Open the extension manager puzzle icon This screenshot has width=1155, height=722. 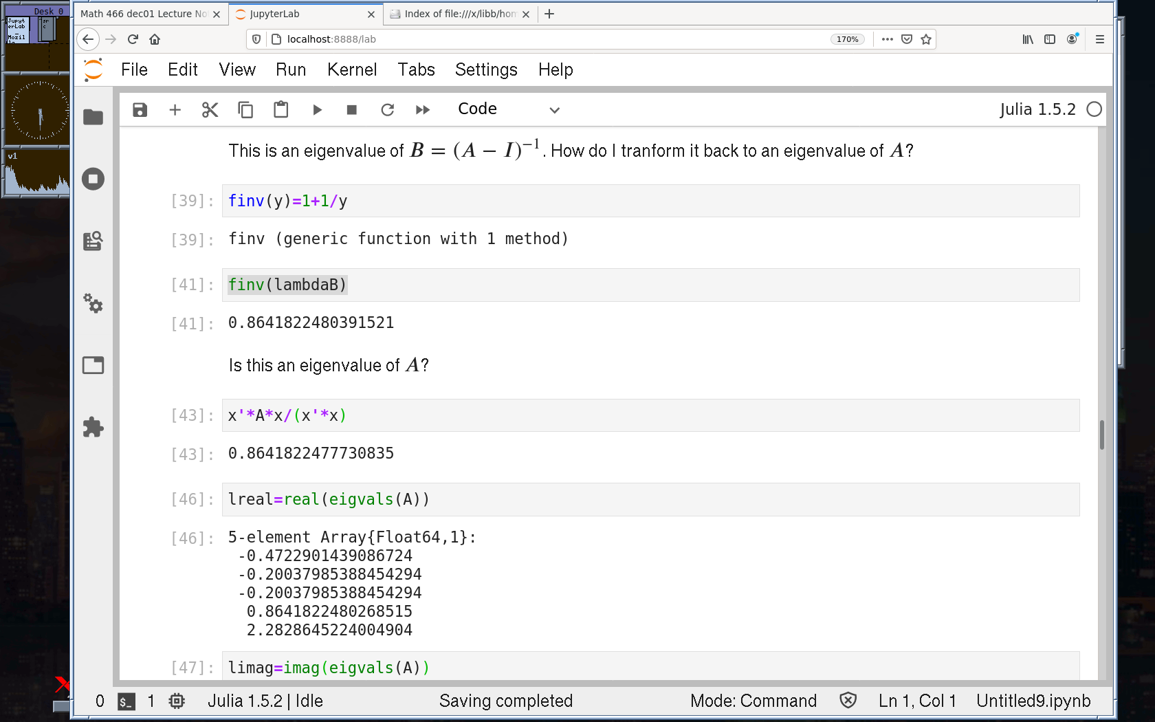[x=93, y=427]
